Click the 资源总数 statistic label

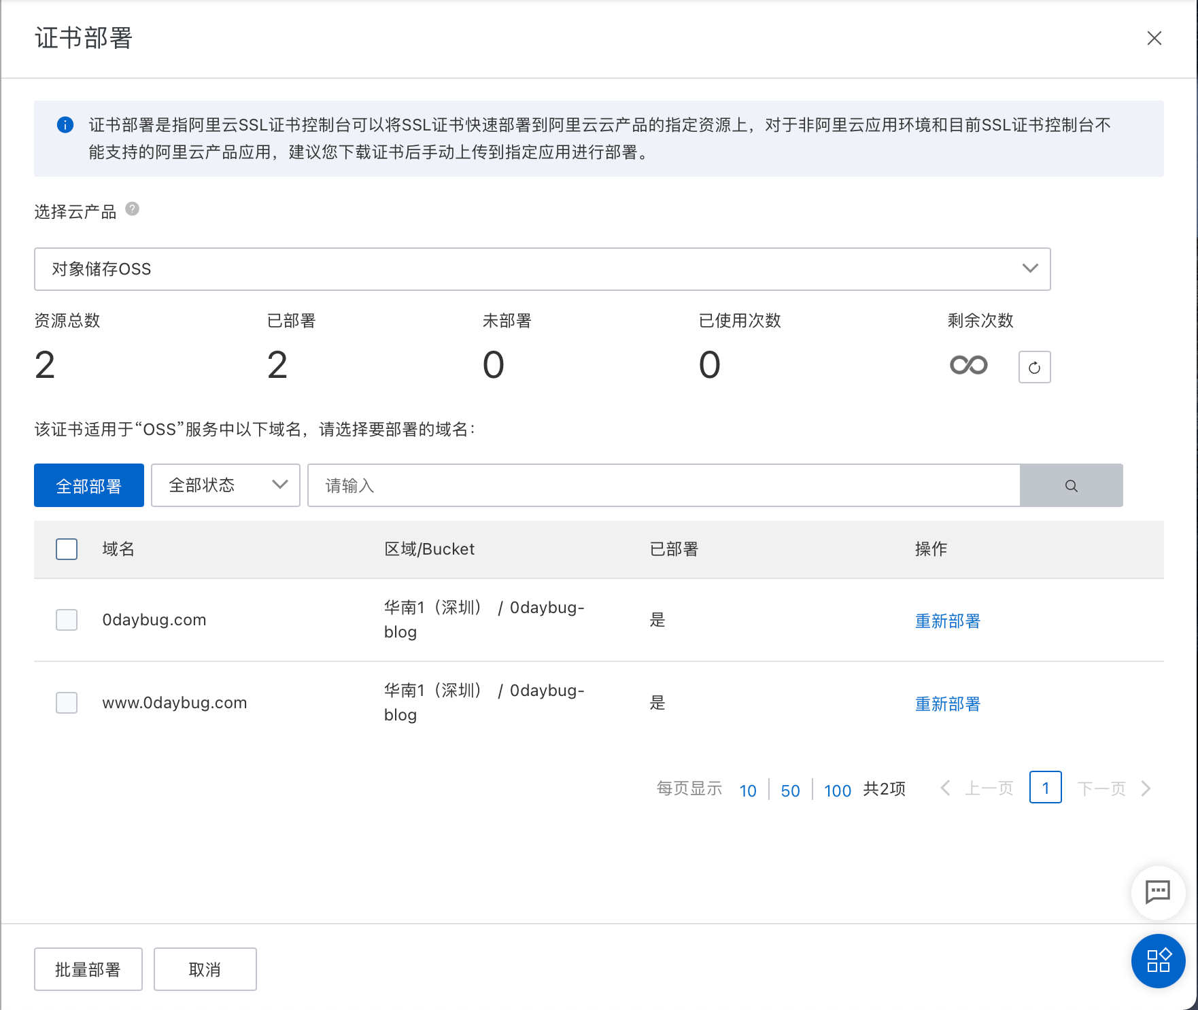[x=67, y=320]
